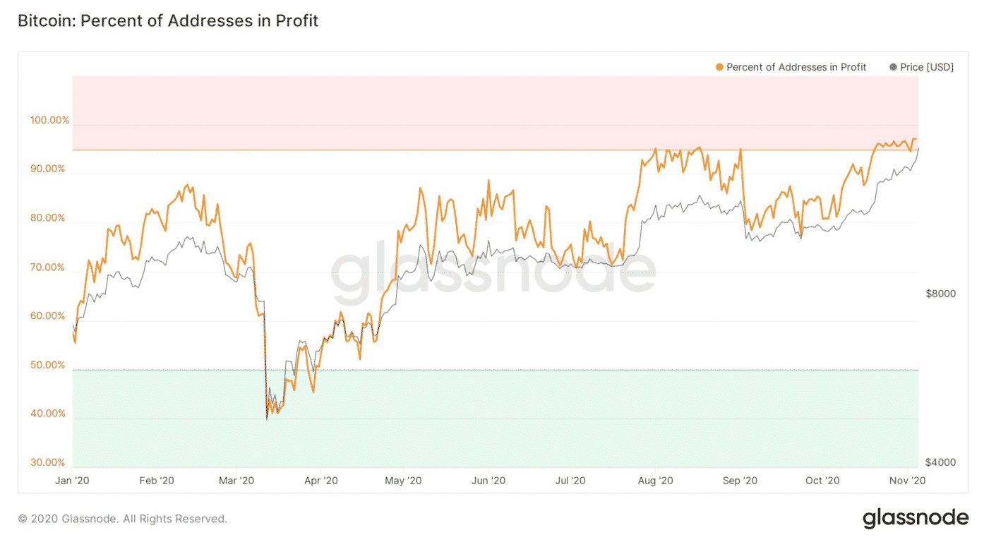This screenshot has height=542, width=984.
Task: Click the 100.00% y-axis label
Action: coord(49,121)
